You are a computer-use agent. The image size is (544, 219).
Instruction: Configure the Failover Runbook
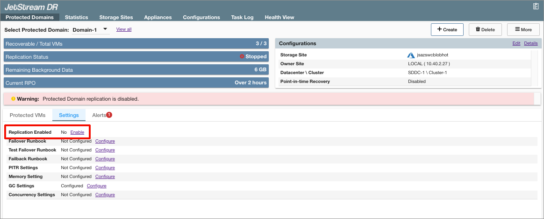[x=105, y=141]
